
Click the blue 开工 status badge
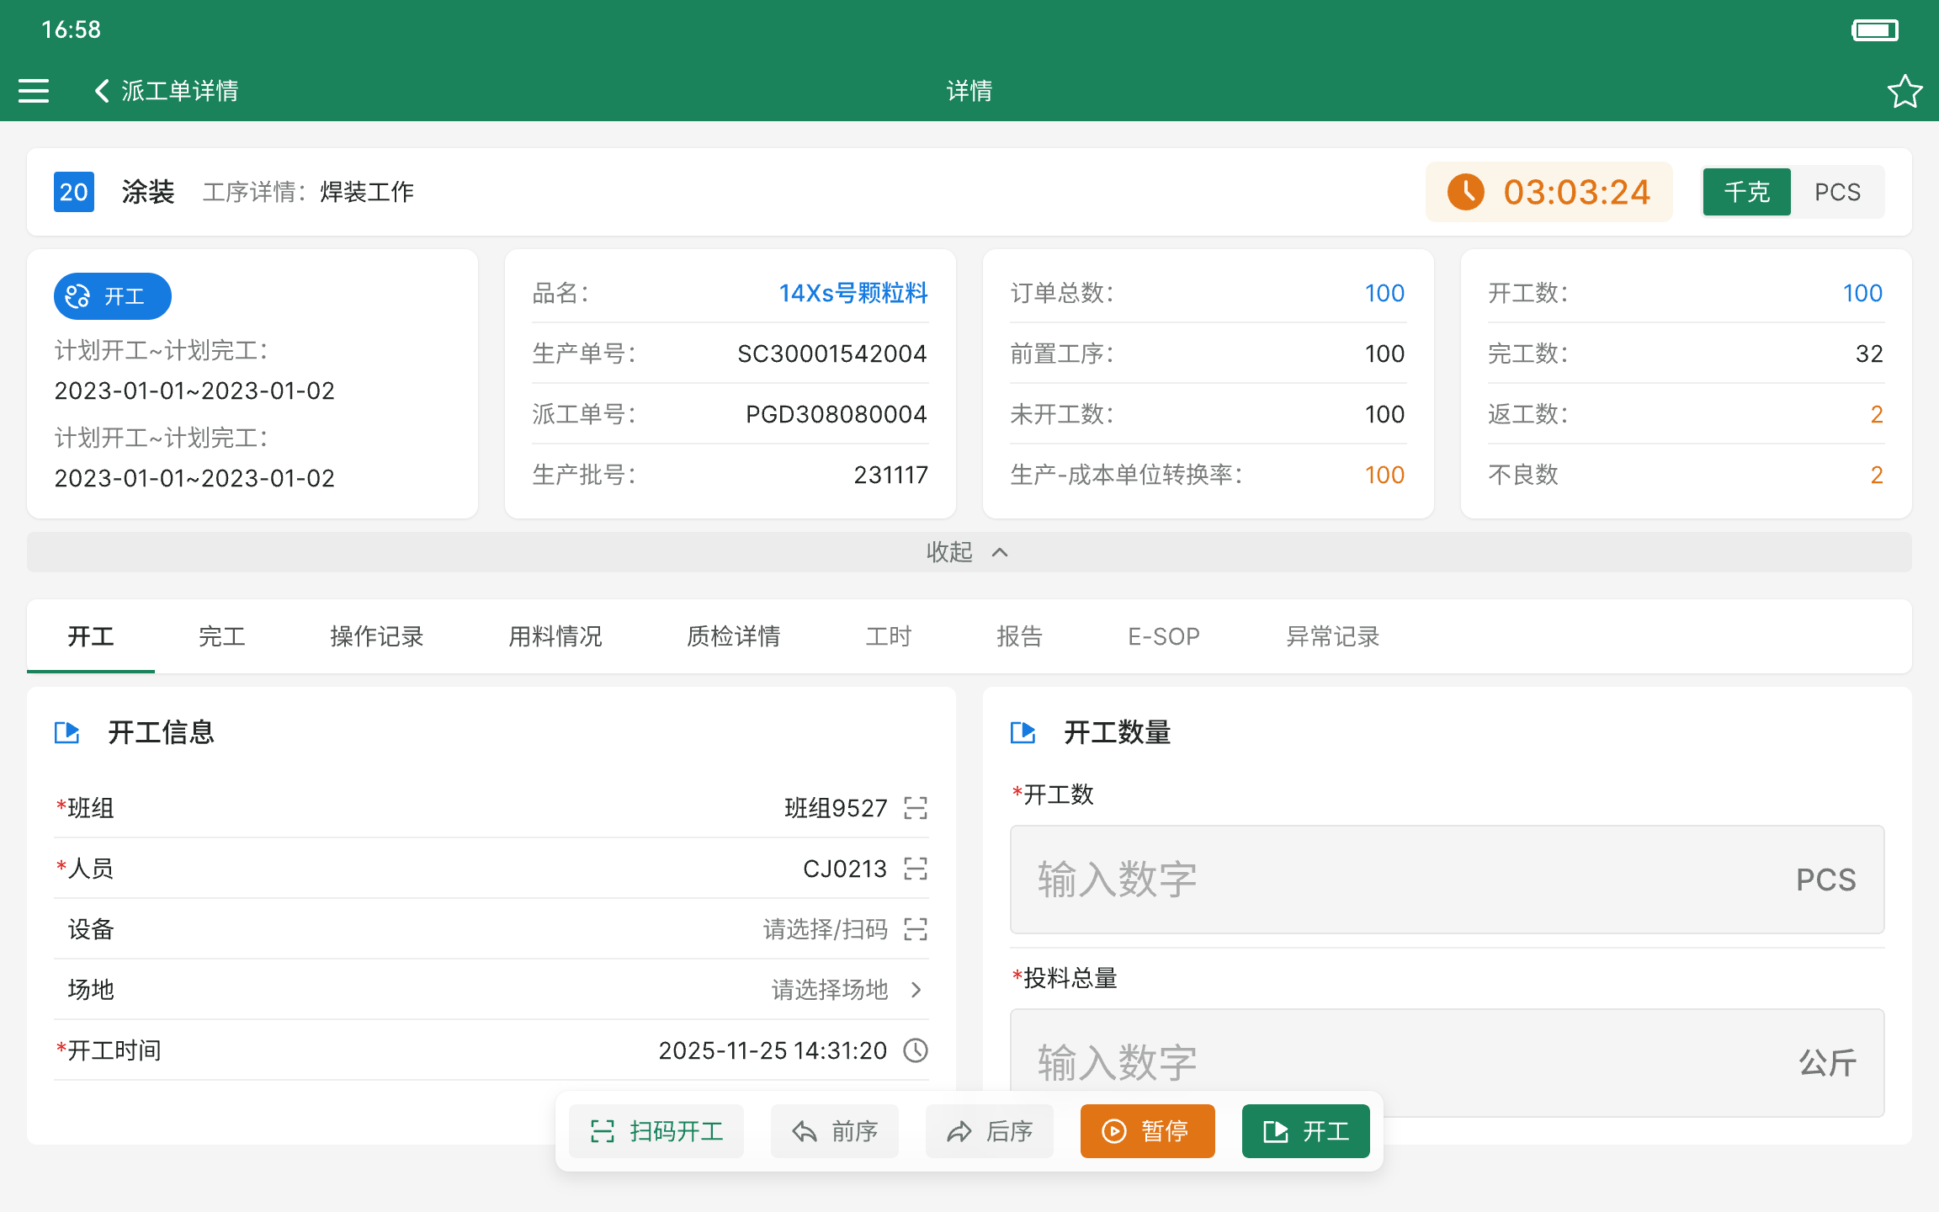click(x=113, y=296)
